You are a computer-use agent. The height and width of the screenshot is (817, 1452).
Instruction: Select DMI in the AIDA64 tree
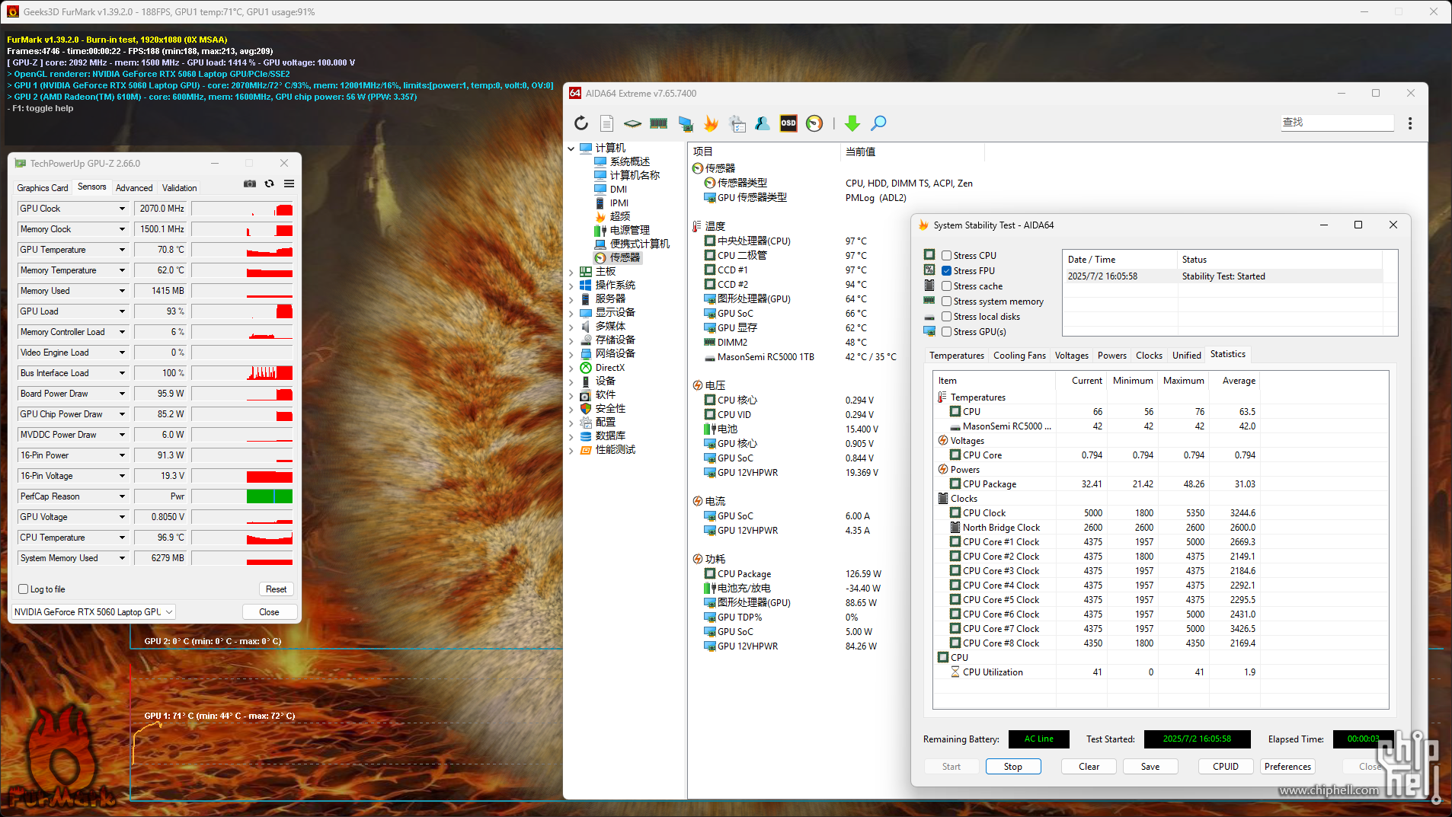[x=618, y=189]
